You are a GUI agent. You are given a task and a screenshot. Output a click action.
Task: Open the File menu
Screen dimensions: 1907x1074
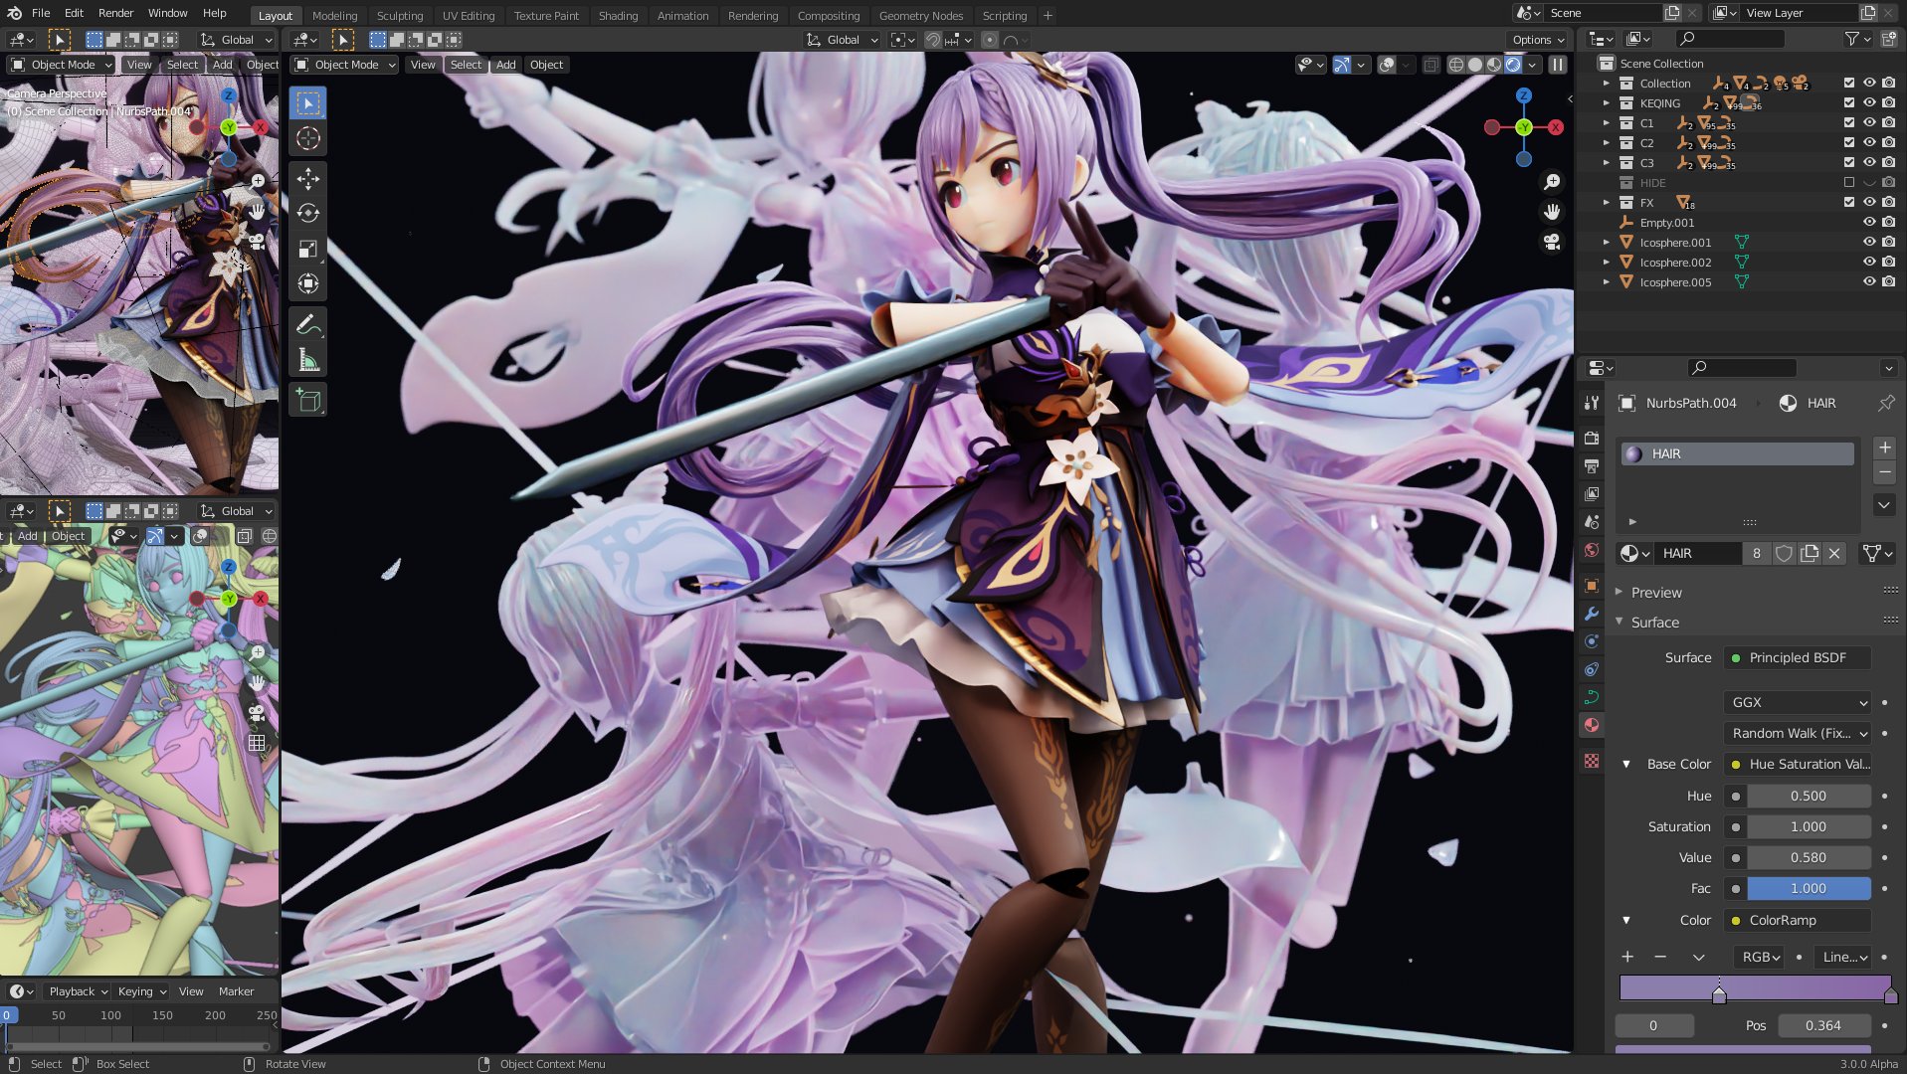(x=41, y=13)
